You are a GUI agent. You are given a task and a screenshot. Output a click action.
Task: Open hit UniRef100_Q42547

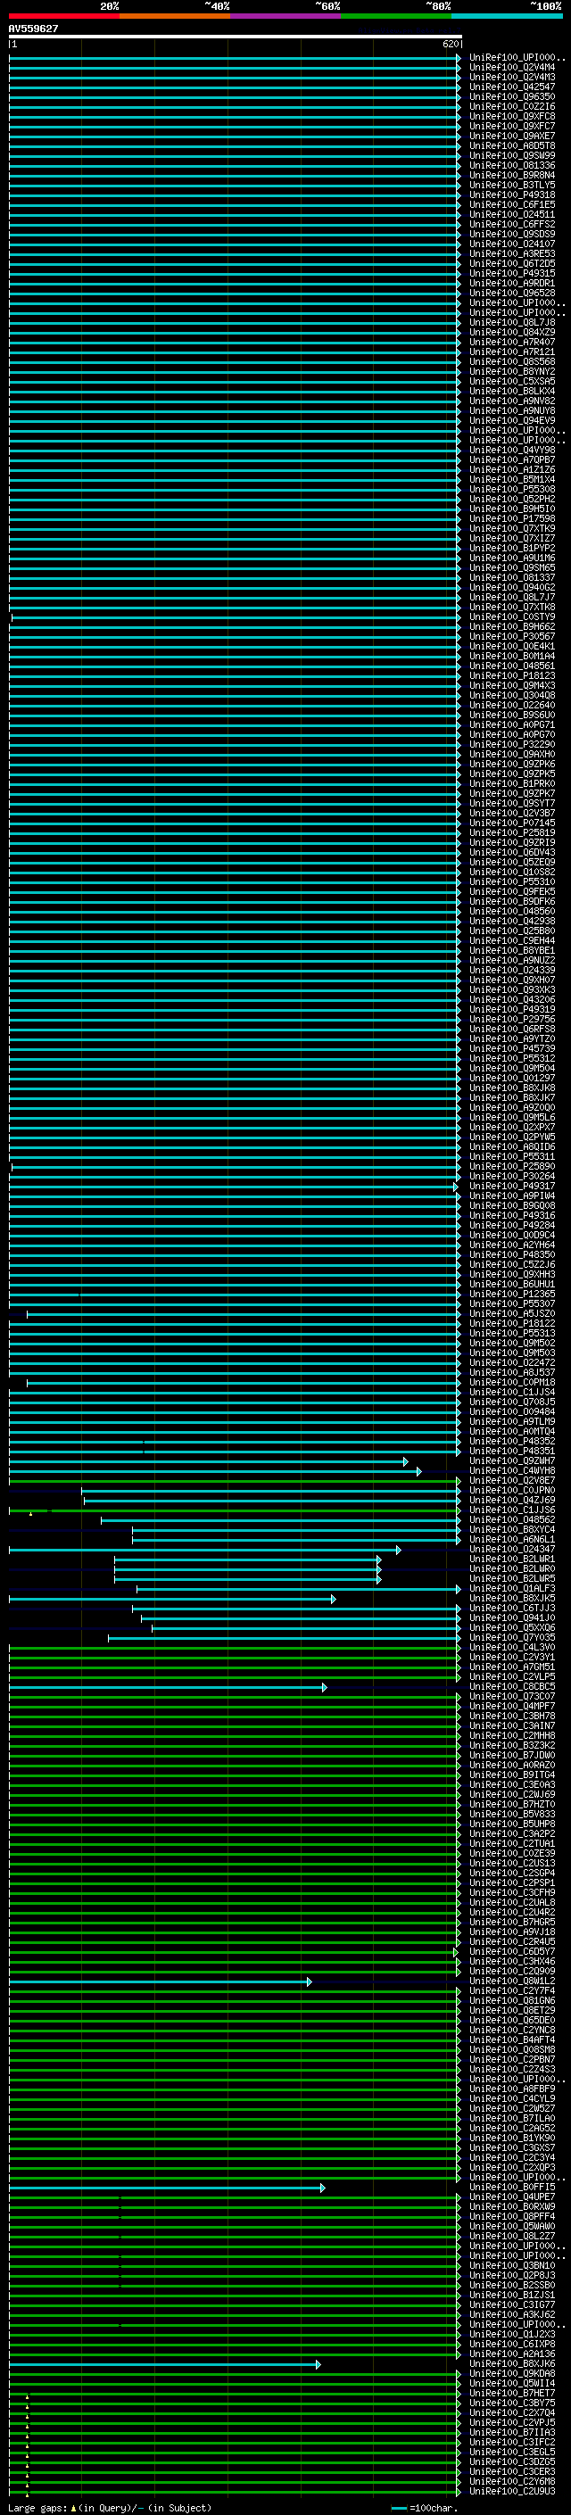coord(512,87)
